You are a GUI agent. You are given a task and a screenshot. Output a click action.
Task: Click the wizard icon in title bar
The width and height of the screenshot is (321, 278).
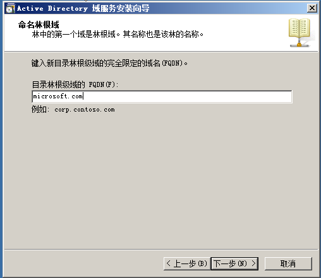coord(10,8)
